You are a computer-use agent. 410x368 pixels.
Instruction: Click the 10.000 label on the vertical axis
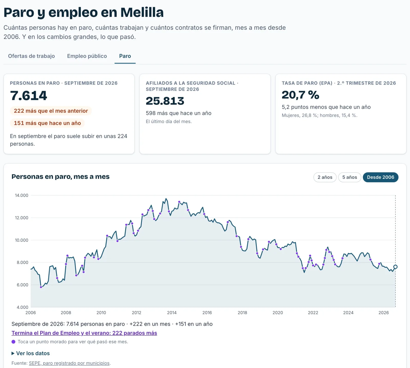(22, 240)
